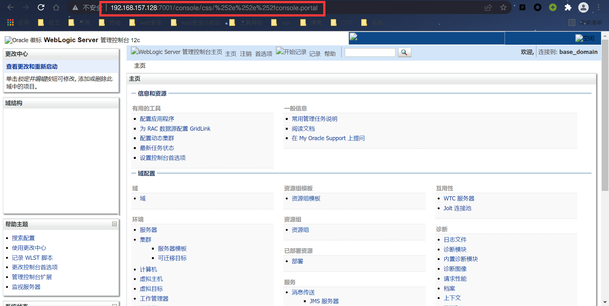Open the 请求性能 link
Image resolution: width=609 pixels, height=306 pixels.
(455, 279)
